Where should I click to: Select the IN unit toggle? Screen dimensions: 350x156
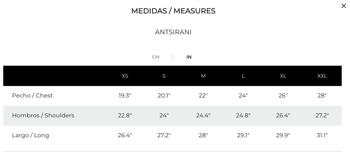(x=189, y=57)
